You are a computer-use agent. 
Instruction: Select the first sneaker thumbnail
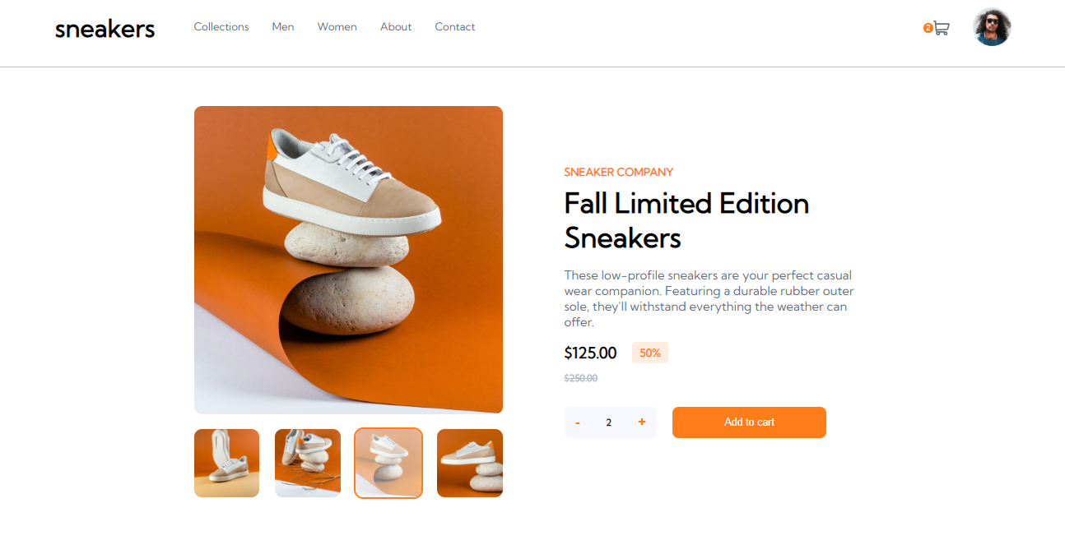pos(226,463)
